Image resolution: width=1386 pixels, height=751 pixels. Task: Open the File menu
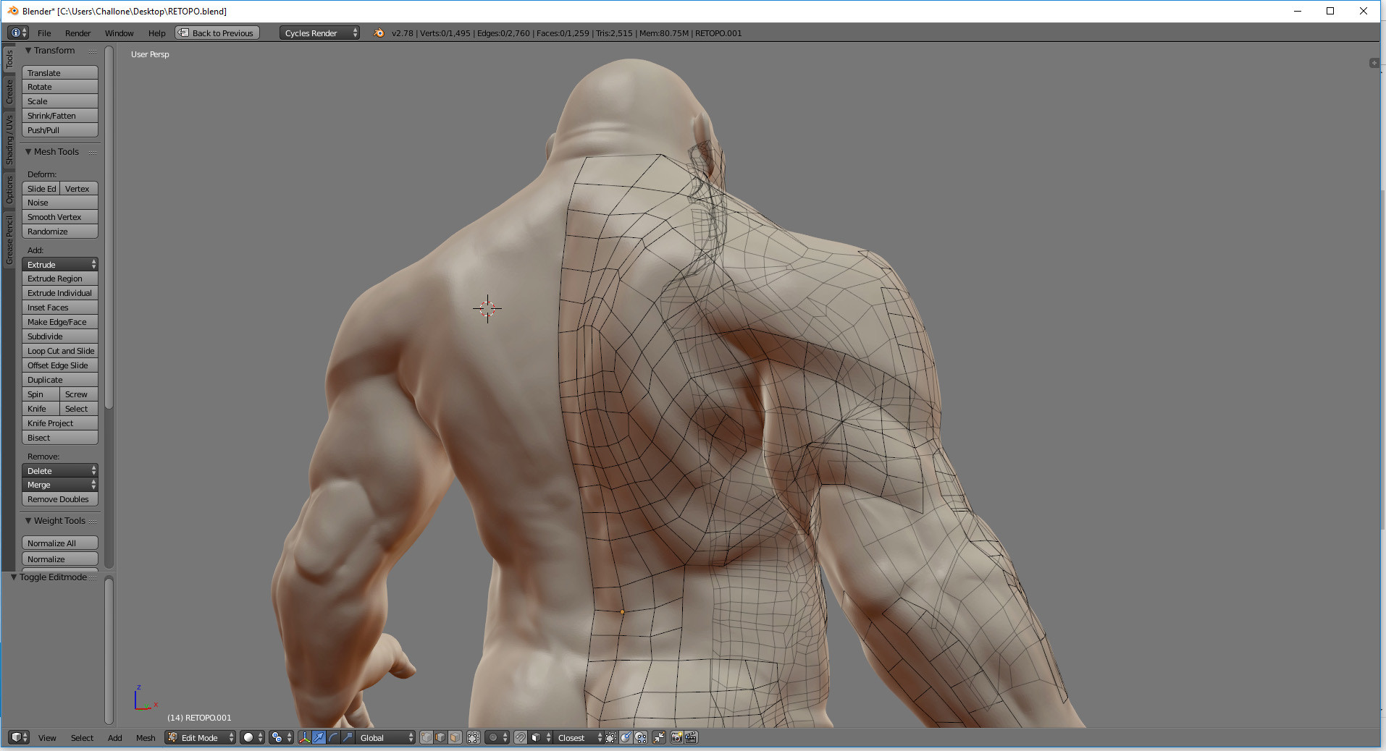(x=44, y=33)
